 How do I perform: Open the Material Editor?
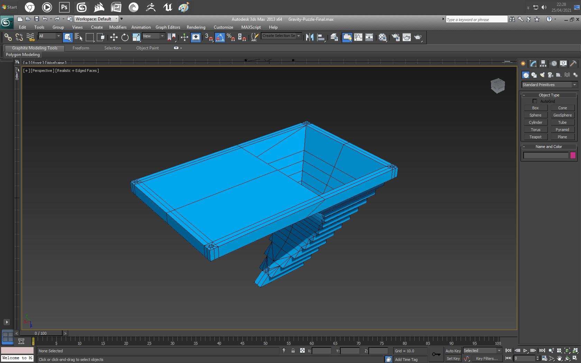(x=382, y=37)
